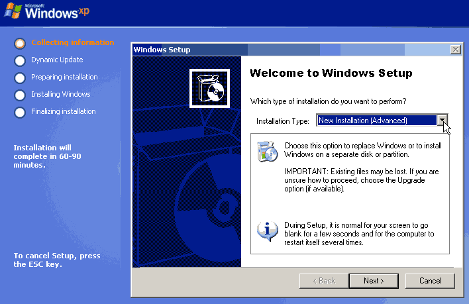Click the blue information bubble icon
This screenshot has height=304, width=469.
tap(267, 231)
